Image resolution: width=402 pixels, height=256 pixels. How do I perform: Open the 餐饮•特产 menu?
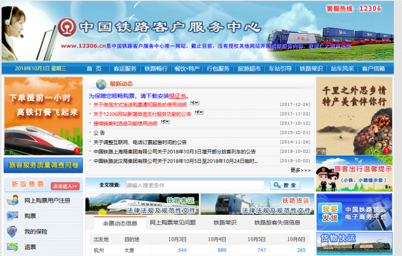(187, 69)
